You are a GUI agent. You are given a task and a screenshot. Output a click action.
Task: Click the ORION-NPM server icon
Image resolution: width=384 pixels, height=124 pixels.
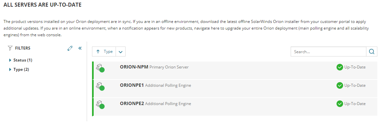tap(100, 68)
